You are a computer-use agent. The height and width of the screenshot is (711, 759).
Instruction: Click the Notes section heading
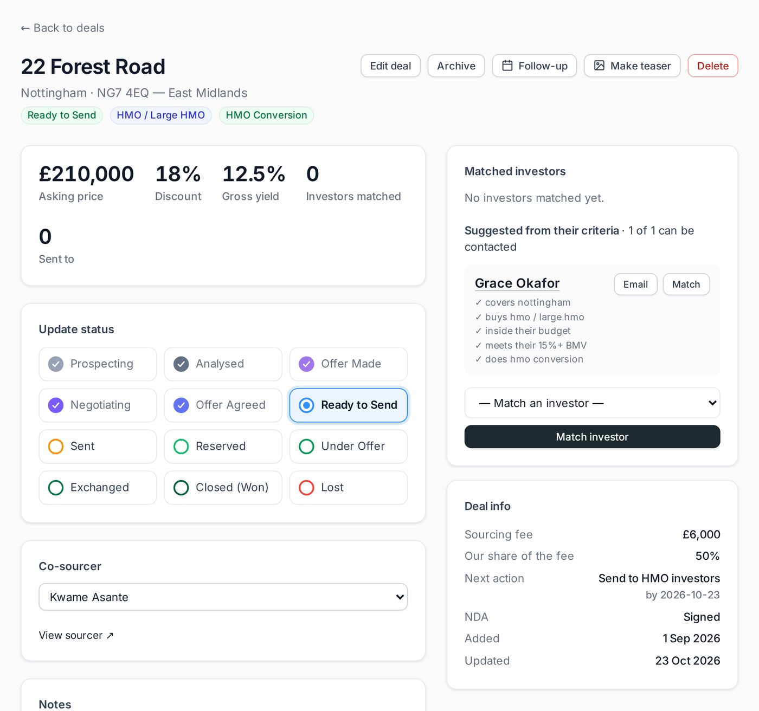click(x=55, y=704)
